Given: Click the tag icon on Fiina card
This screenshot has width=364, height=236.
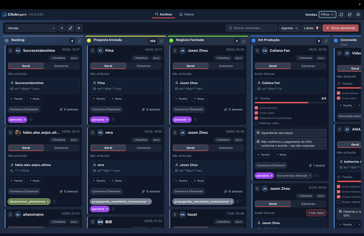Looking at the screenshot, I should (x=113, y=120).
